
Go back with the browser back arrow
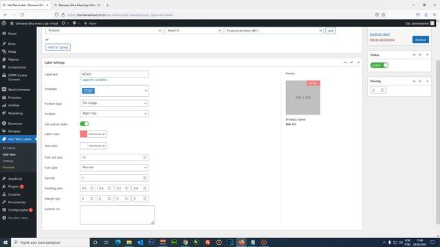(x=5, y=14)
